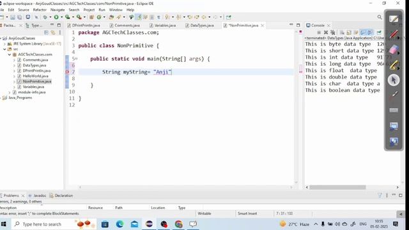This screenshot has width=409, height=230.
Task: Switch to the Variables.java editor tab
Action: [x=163, y=26]
